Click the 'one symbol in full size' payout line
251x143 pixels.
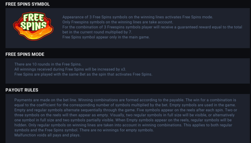click(x=123, y=120)
